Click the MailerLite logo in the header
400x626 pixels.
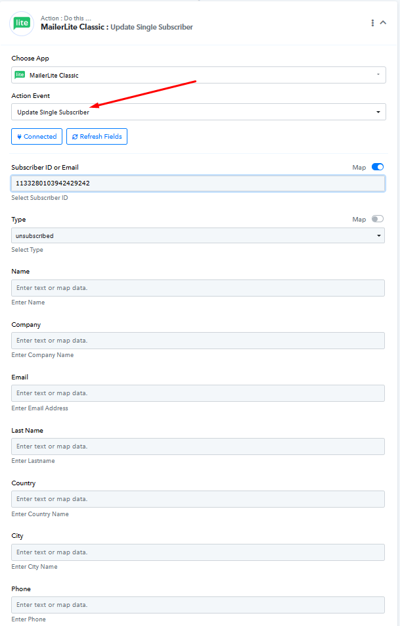coord(22,23)
